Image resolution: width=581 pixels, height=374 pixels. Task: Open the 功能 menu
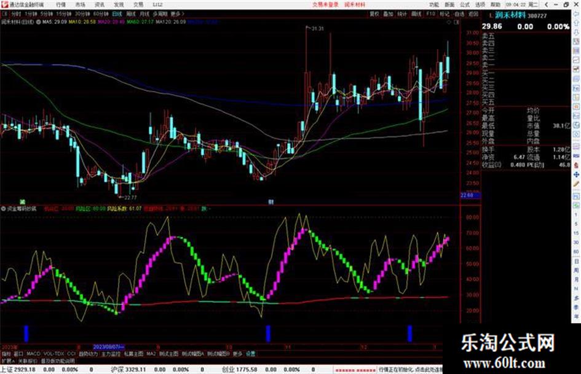[x=434, y=4]
